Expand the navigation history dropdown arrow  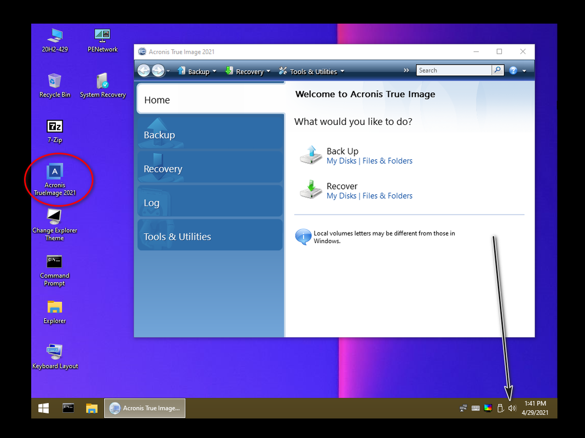pyautogui.click(x=168, y=71)
